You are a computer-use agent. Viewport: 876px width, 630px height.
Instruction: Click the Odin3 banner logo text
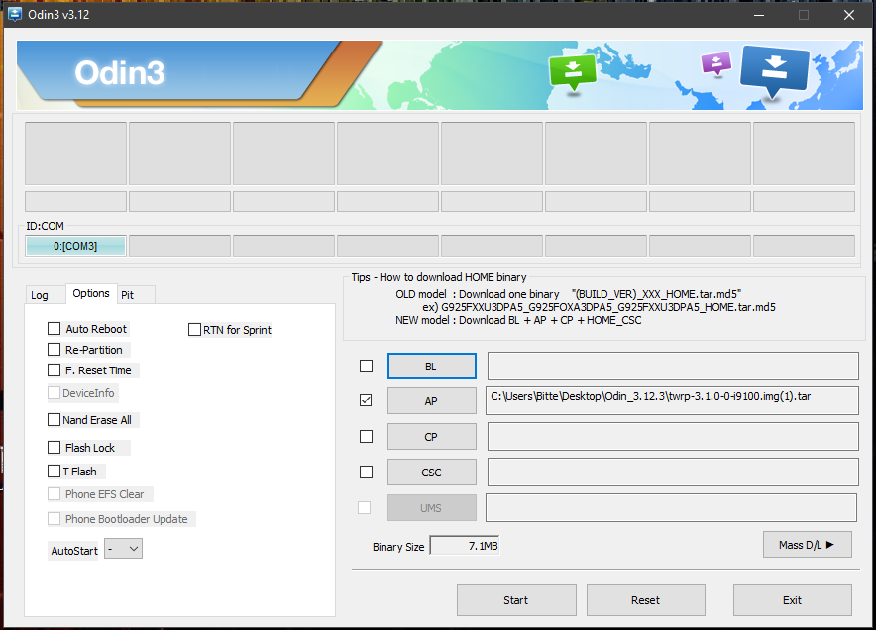[x=120, y=73]
